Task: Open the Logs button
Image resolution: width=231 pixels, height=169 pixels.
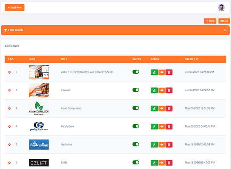Action: (224, 21)
